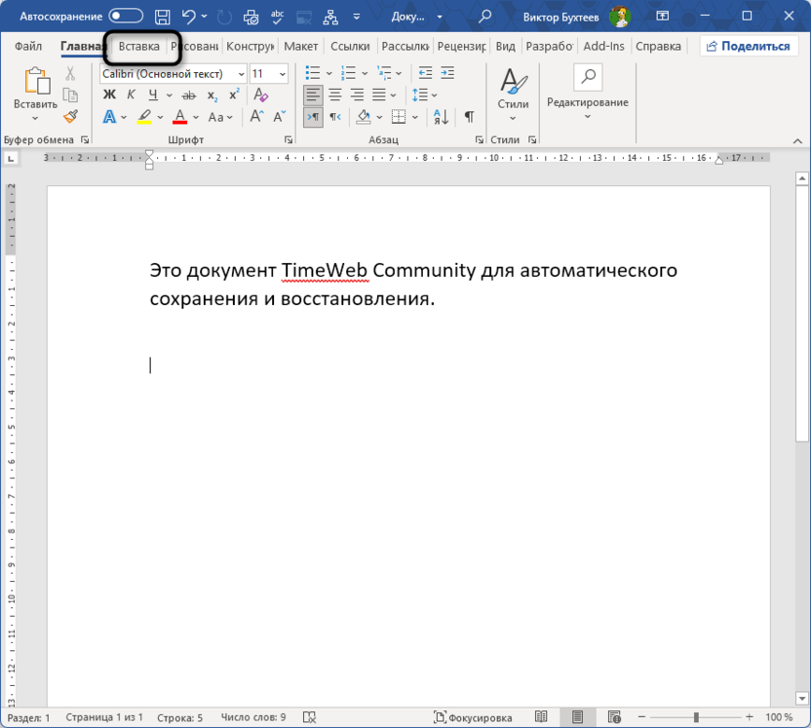Open the Ссылки tab
This screenshot has height=728, width=811.
tap(350, 46)
